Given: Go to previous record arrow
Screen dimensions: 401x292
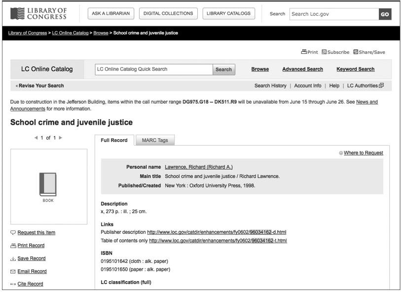Looking at the screenshot, I should (36, 138).
